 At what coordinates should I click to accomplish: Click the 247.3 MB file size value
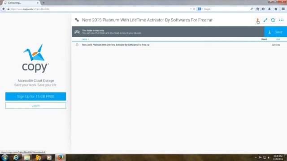pyautogui.click(x=276, y=45)
